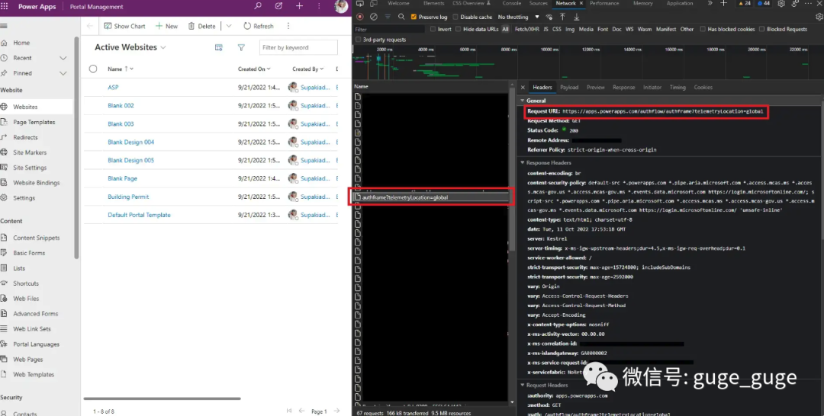Enable the Disable cache checkbox
The height and width of the screenshot is (416, 824).
pyautogui.click(x=455, y=17)
